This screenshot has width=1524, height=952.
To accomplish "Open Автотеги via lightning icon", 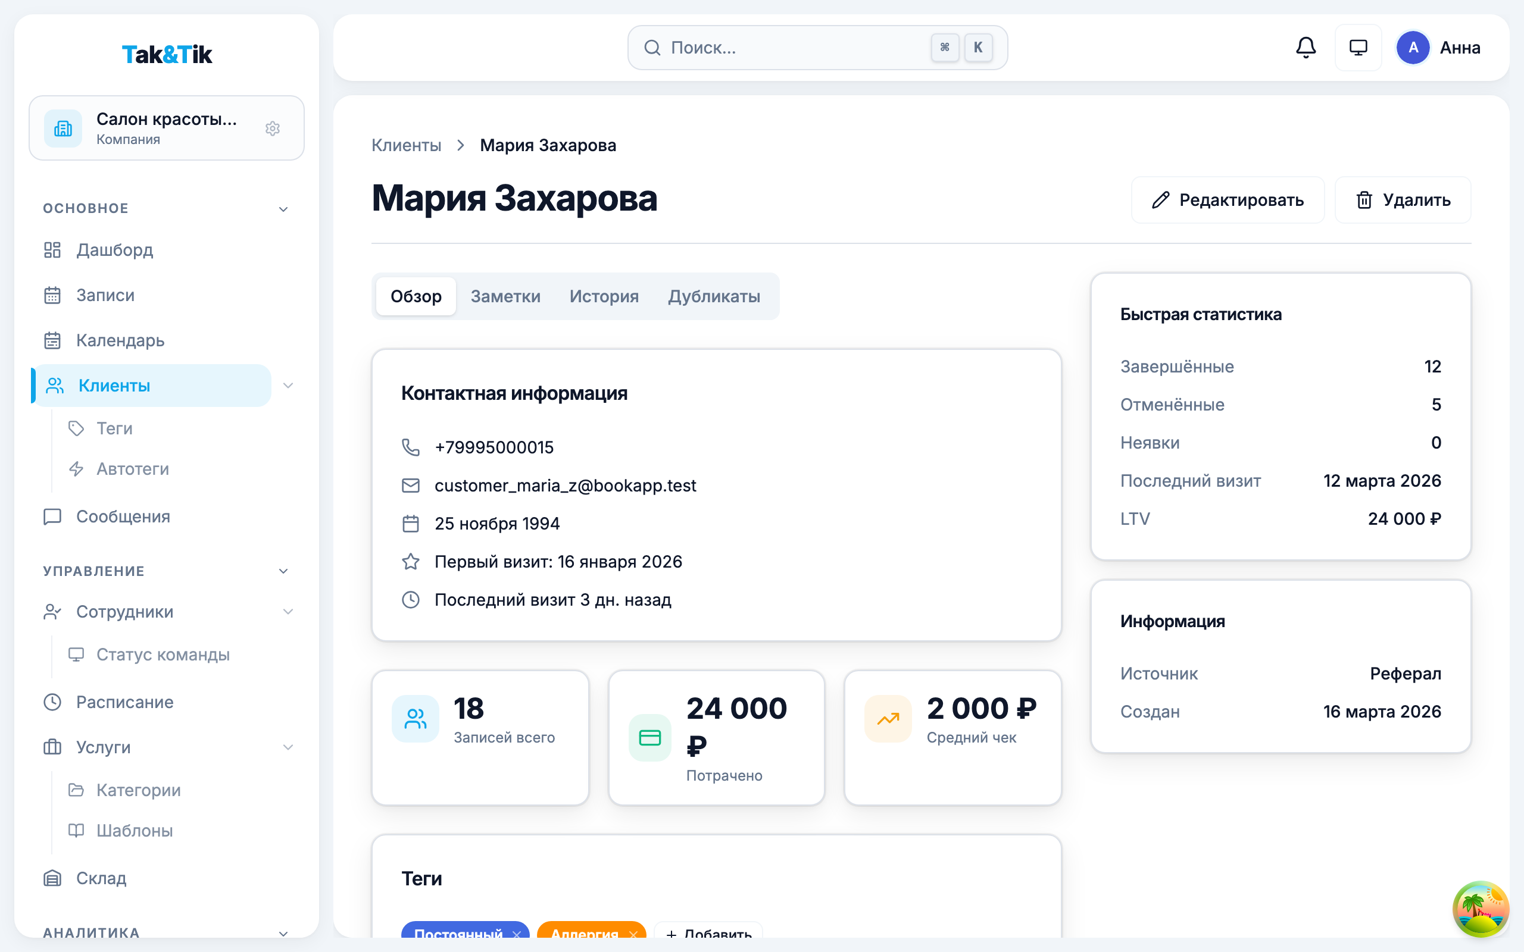I will coord(76,469).
